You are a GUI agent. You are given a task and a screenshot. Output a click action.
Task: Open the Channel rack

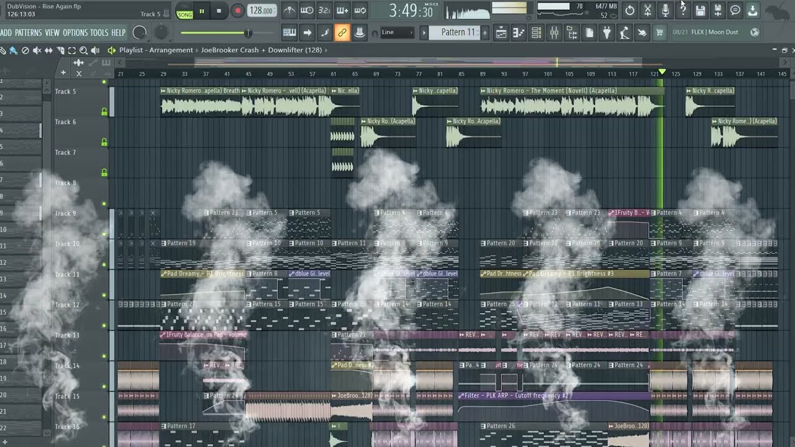537,32
